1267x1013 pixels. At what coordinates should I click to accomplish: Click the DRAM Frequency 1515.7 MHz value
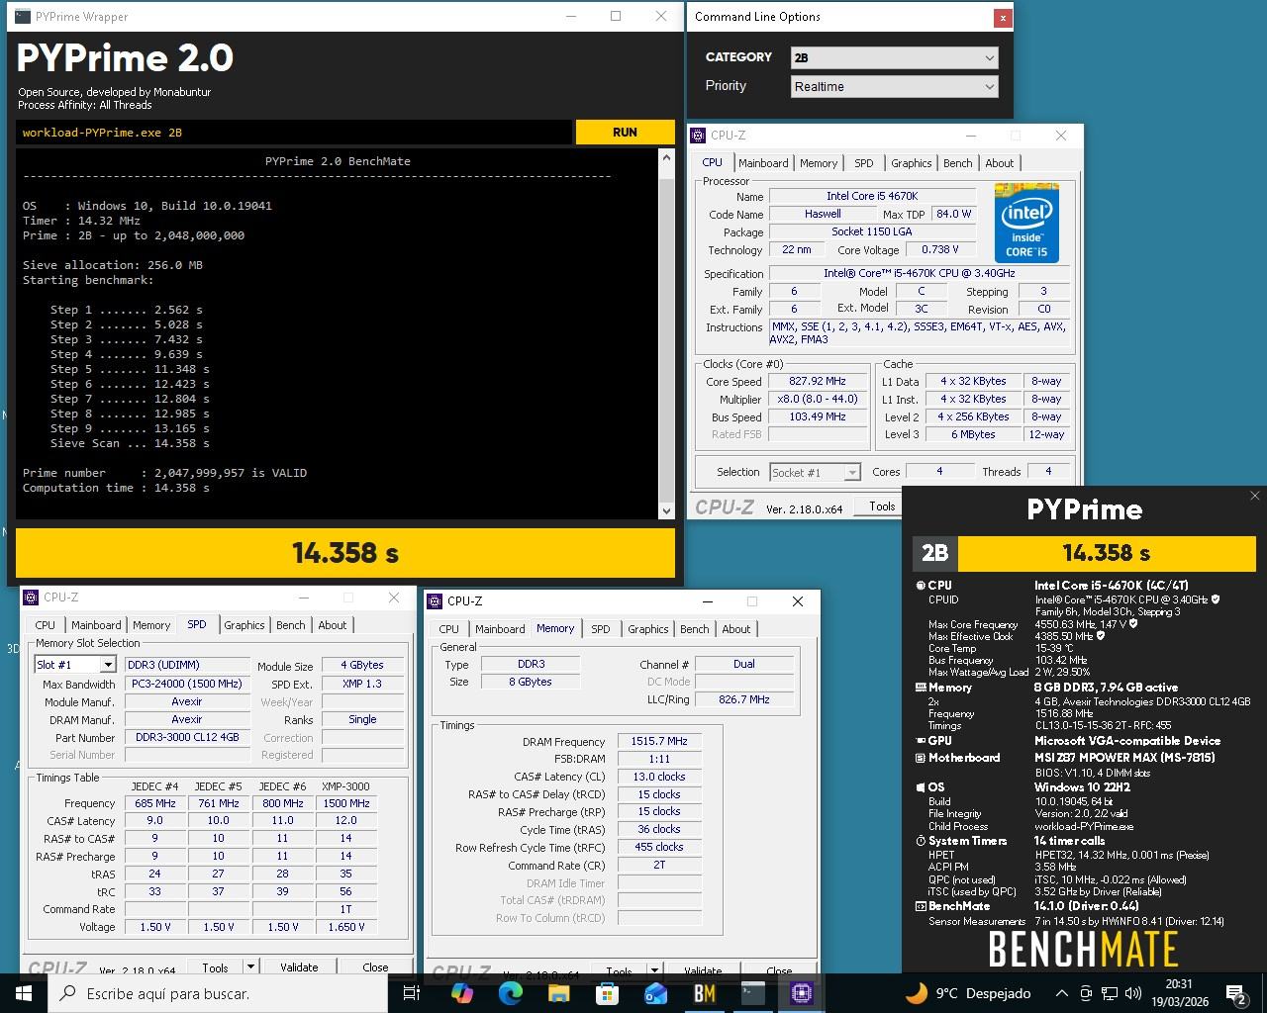659,742
